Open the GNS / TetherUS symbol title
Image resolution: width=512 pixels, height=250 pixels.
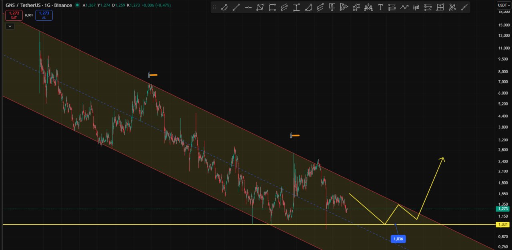39,5
